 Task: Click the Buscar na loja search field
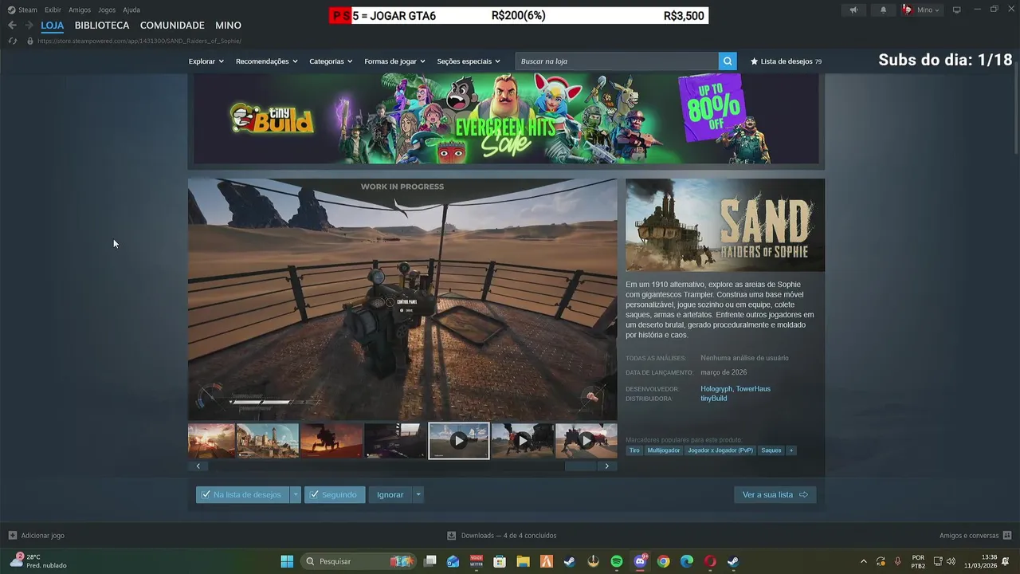(x=617, y=61)
